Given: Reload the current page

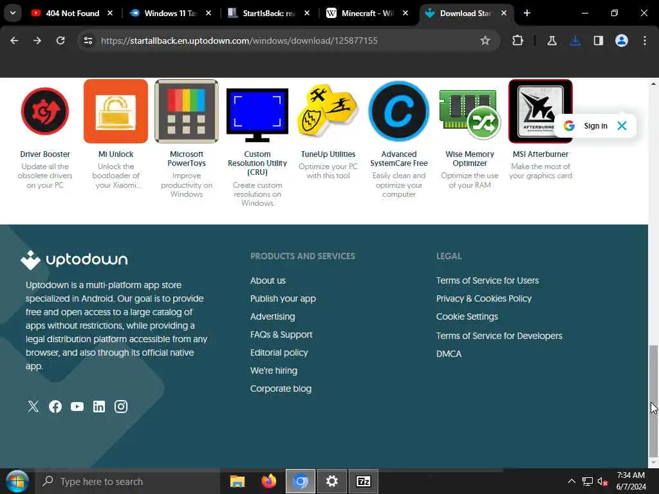Looking at the screenshot, I should point(60,41).
